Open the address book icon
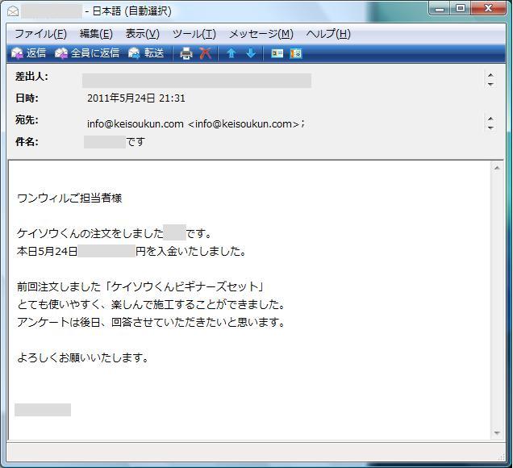 coord(277,53)
